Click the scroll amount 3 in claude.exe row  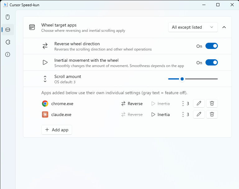(185, 114)
